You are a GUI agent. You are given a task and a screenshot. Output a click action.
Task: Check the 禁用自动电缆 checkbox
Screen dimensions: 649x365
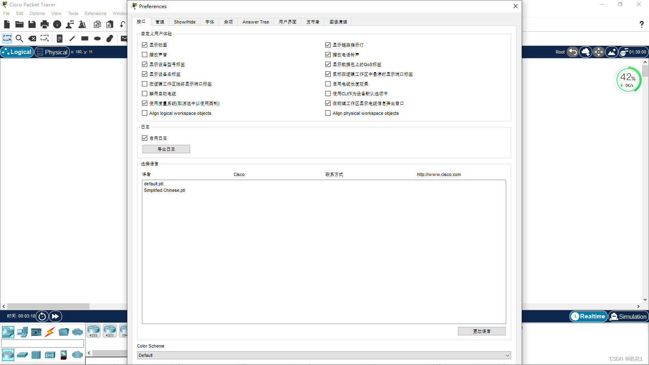pos(144,93)
